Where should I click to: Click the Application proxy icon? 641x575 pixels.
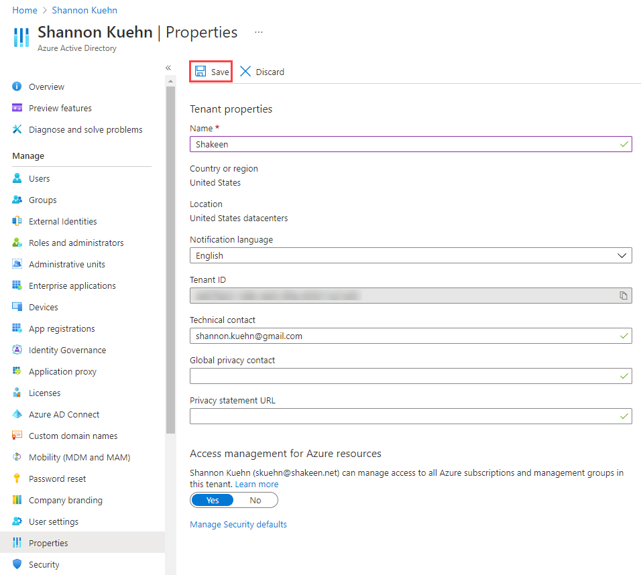click(x=17, y=371)
